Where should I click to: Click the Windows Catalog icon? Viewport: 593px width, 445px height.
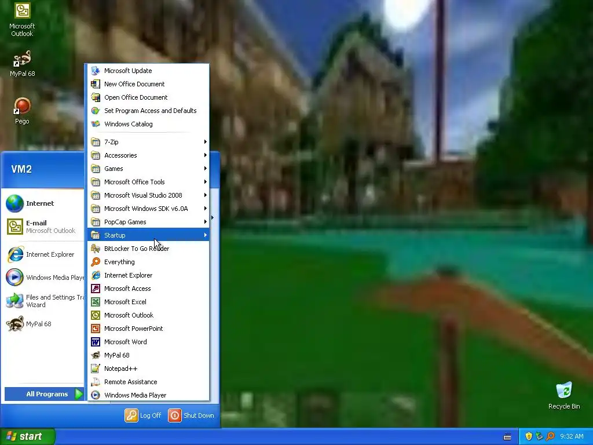pyautogui.click(x=96, y=124)
